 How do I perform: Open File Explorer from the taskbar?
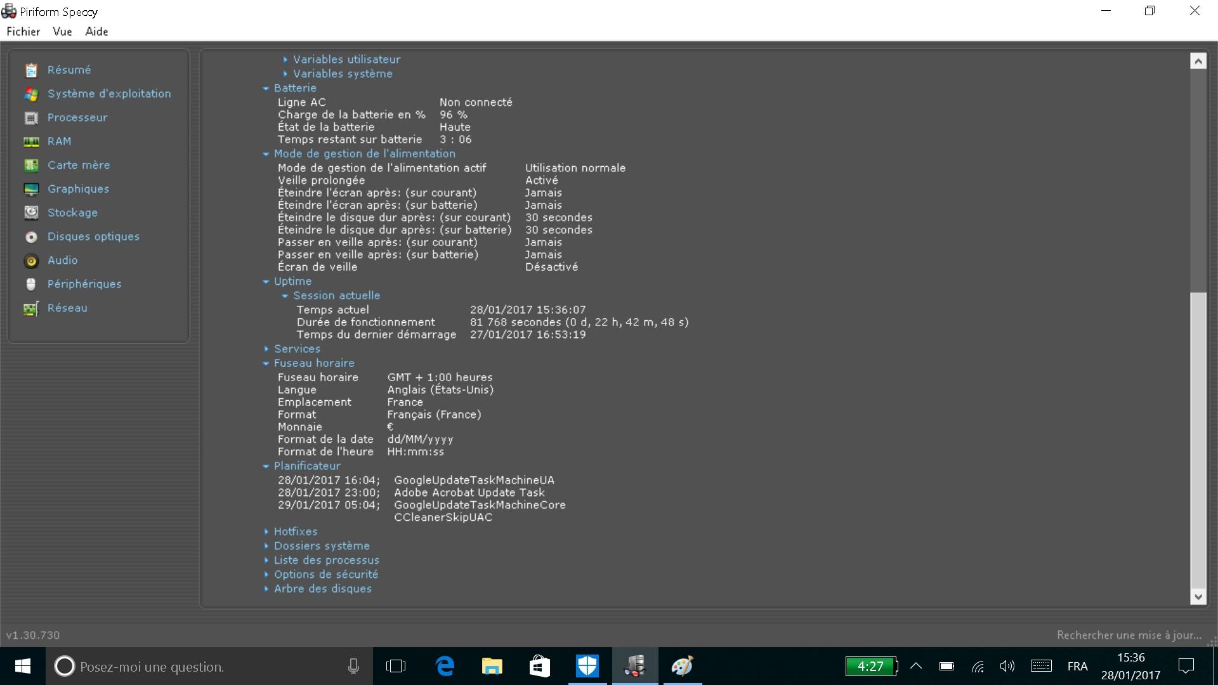pyautogui.click(x=492, y=666)
